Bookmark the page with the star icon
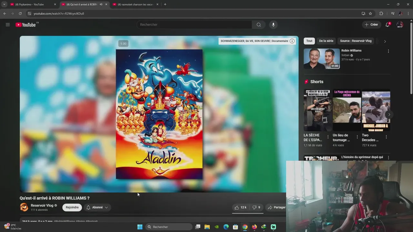The height and width of the screenshot is (232, 413). pos(370,14)
